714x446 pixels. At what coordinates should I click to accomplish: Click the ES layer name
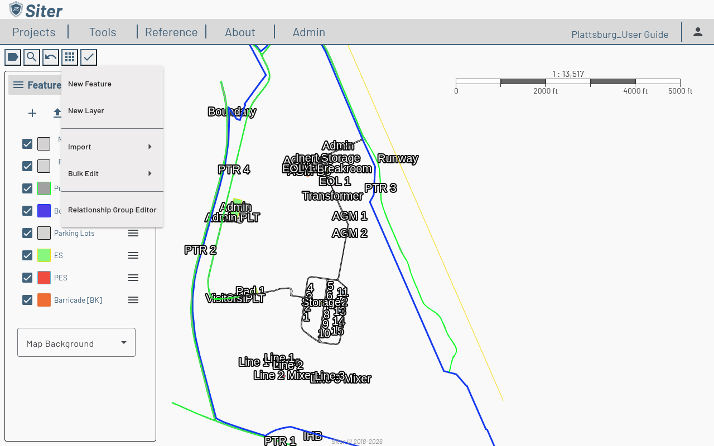click(x=59, y=255)
